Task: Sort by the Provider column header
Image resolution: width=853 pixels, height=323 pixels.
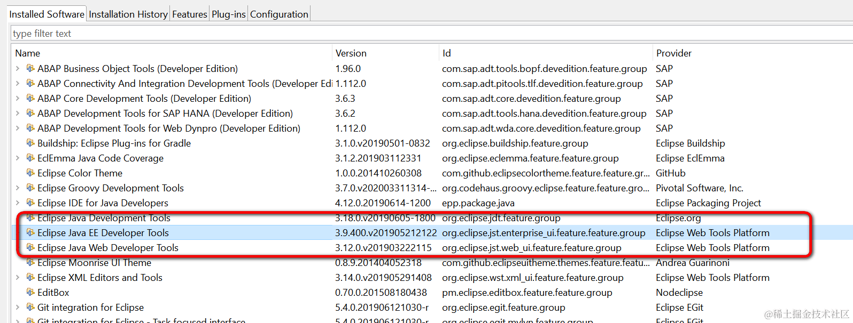Action: click(x=674, y=53)
